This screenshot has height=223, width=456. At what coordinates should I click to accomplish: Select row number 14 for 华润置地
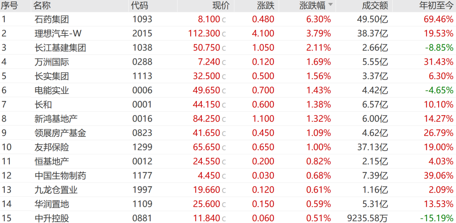[6, 204]
